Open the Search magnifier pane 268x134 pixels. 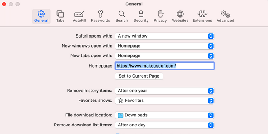click(x=122, y=16)
